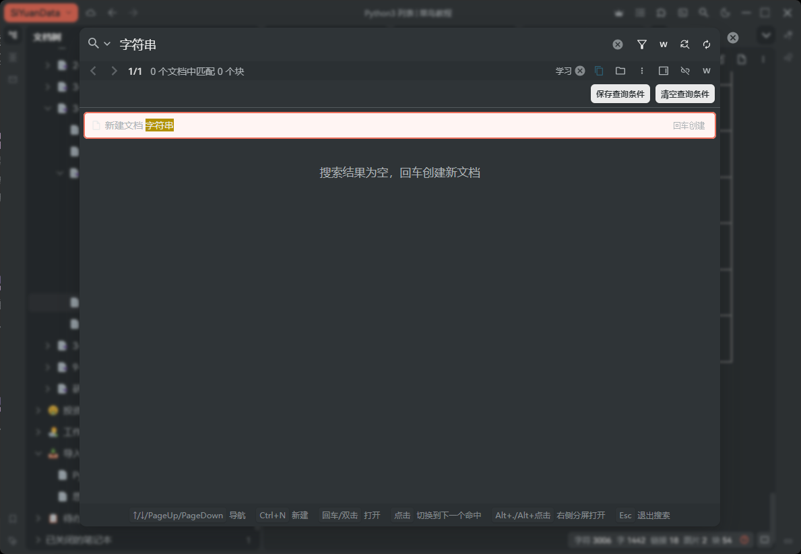Click the 学习 path label
Image resolution: width=801 pixels, height=554 pixels.
[563, 71]
